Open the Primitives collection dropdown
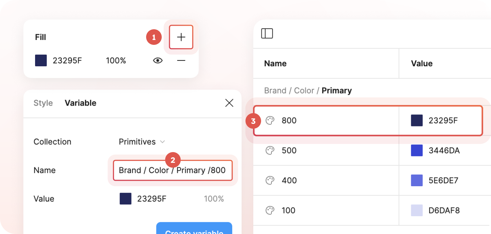 point(142,142)
